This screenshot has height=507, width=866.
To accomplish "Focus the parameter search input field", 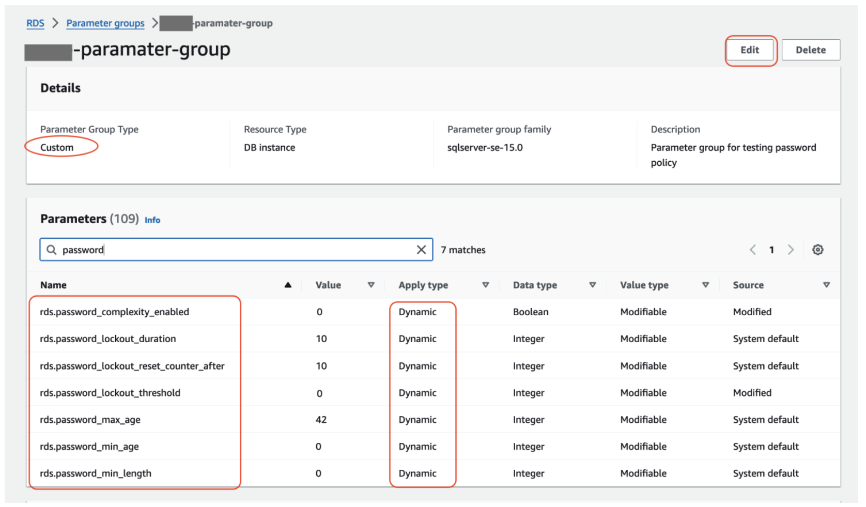I will [x=233, y=250].
